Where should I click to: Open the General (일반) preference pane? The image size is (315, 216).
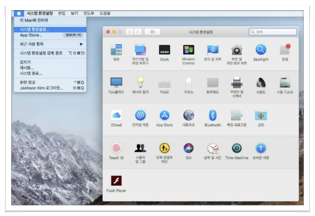tap(116, 50)
